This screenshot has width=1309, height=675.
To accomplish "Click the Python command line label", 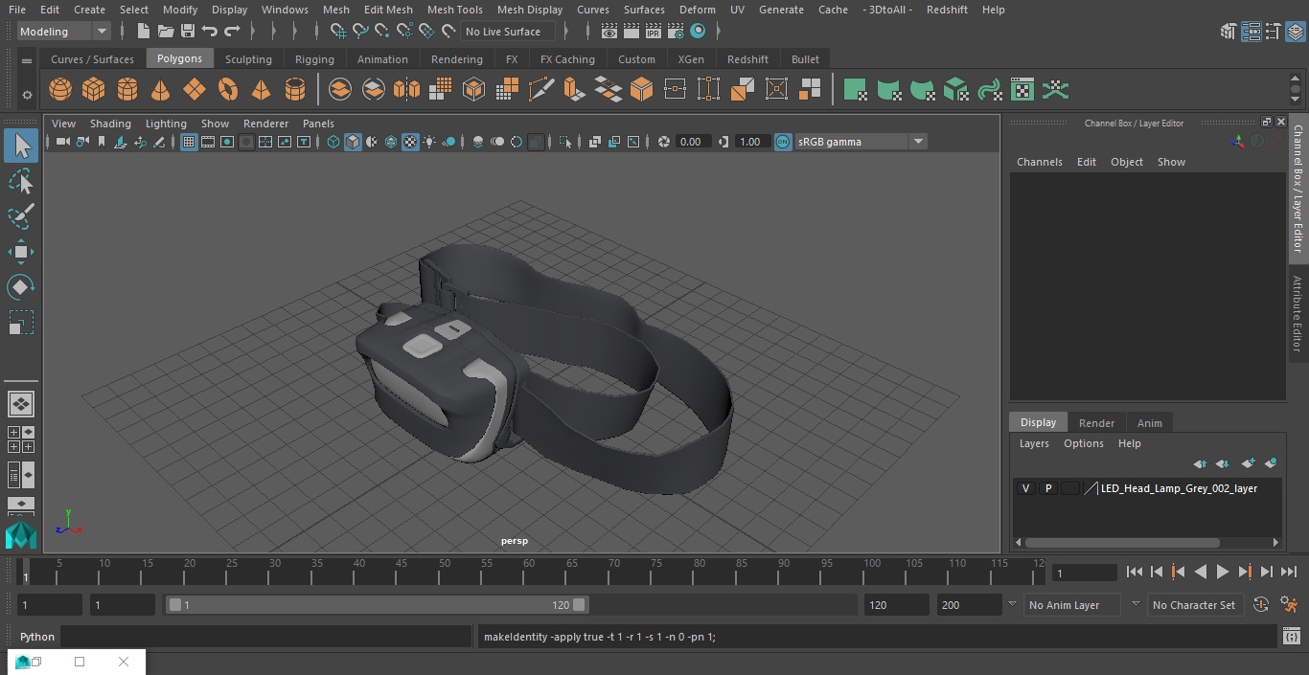I will point(37,637).
